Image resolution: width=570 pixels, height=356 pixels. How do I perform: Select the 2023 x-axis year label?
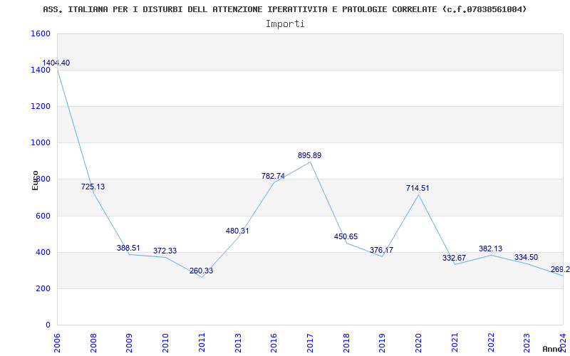click(x=527, y=343)
